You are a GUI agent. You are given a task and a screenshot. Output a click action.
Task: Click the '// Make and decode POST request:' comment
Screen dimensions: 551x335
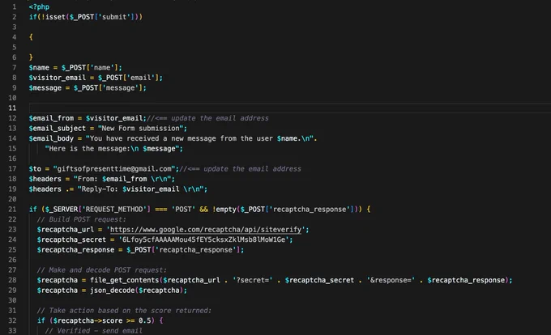coord(101,270)
